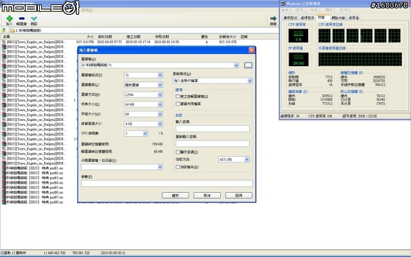Toggle show password (顯示密碼) checkbox
The image size is (411, 257).
178,152
